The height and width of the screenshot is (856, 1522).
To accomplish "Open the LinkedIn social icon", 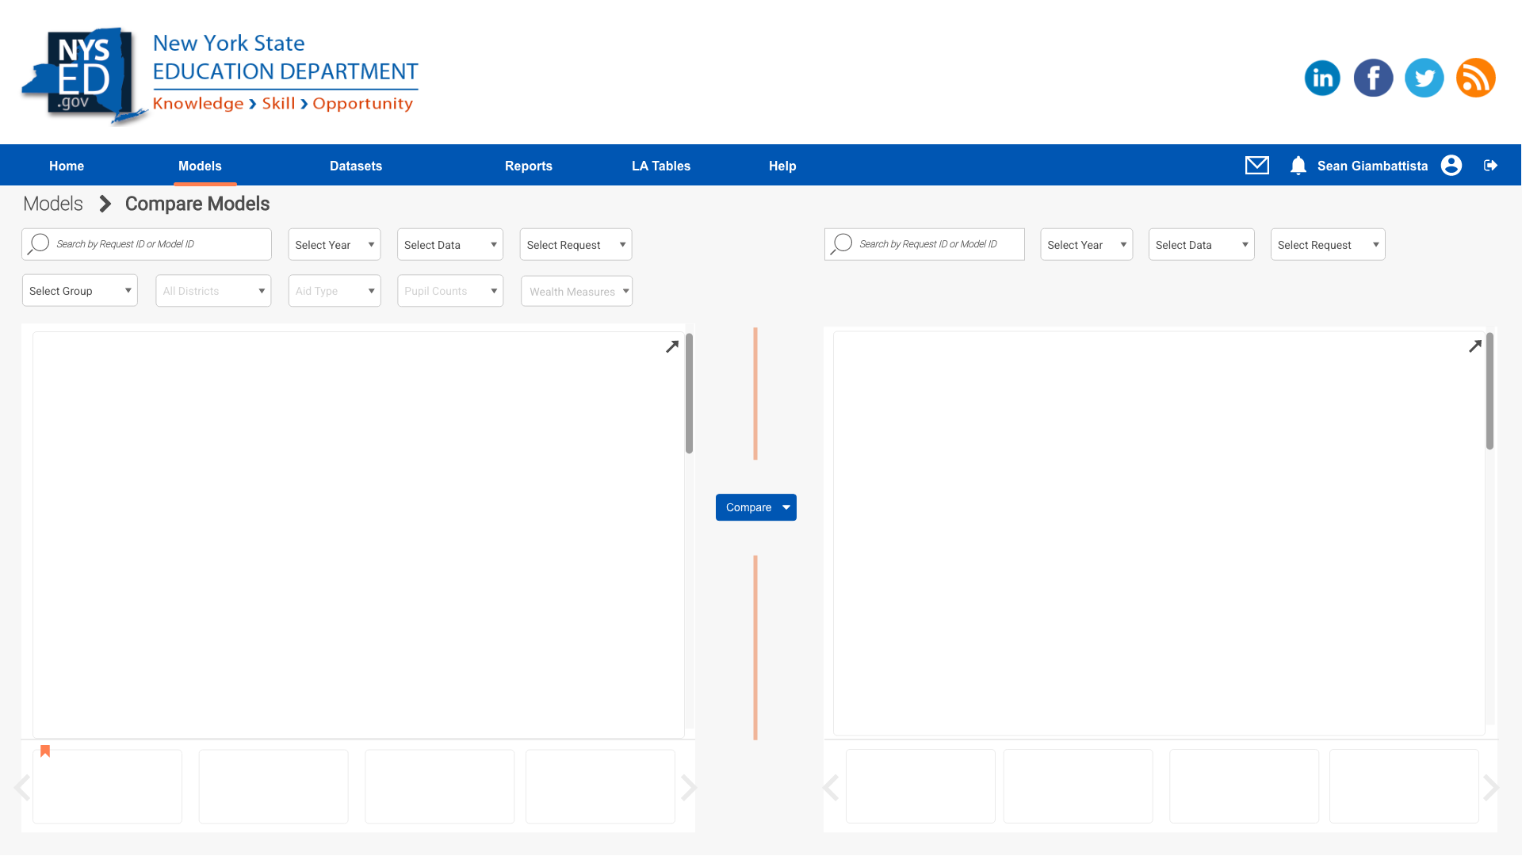I will pos(1321,78).
